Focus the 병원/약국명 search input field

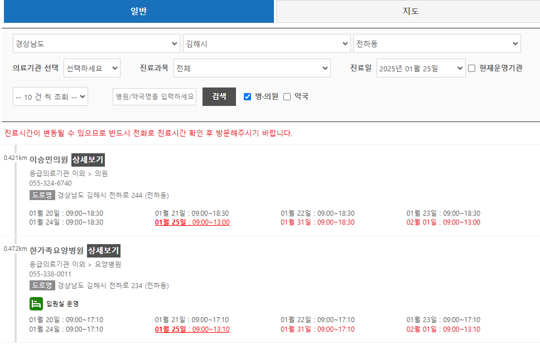pyautogui.click(x=155, y=96)
